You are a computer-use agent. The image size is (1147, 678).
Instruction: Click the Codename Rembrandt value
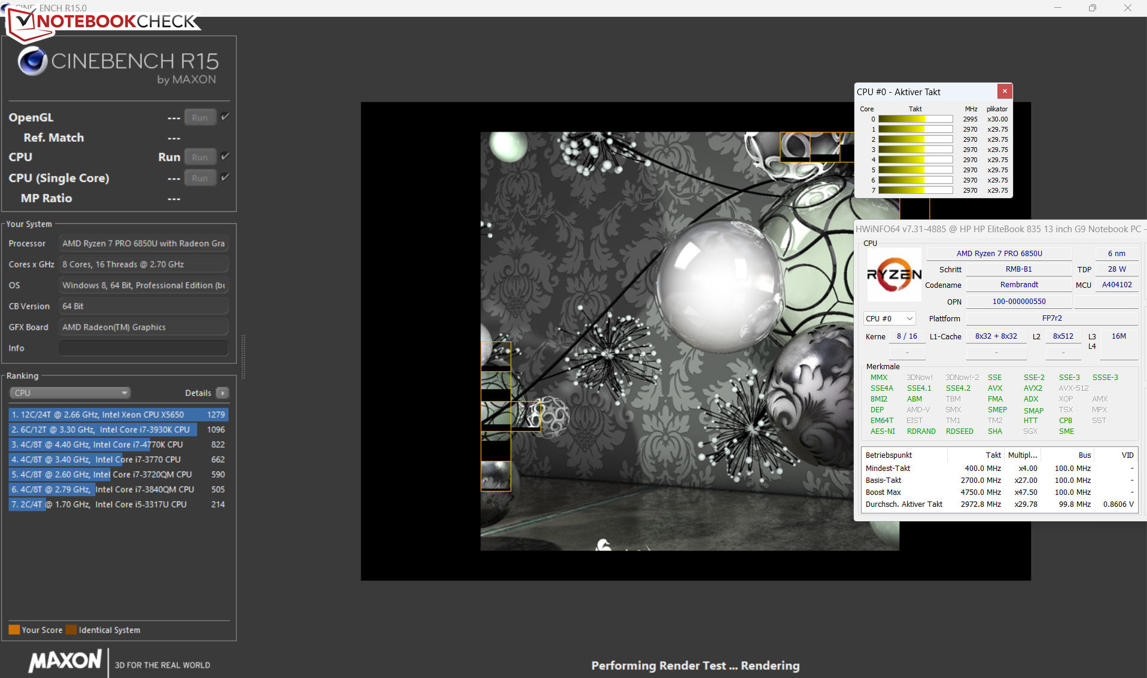pyautogui.click(x=1019, y=285)
